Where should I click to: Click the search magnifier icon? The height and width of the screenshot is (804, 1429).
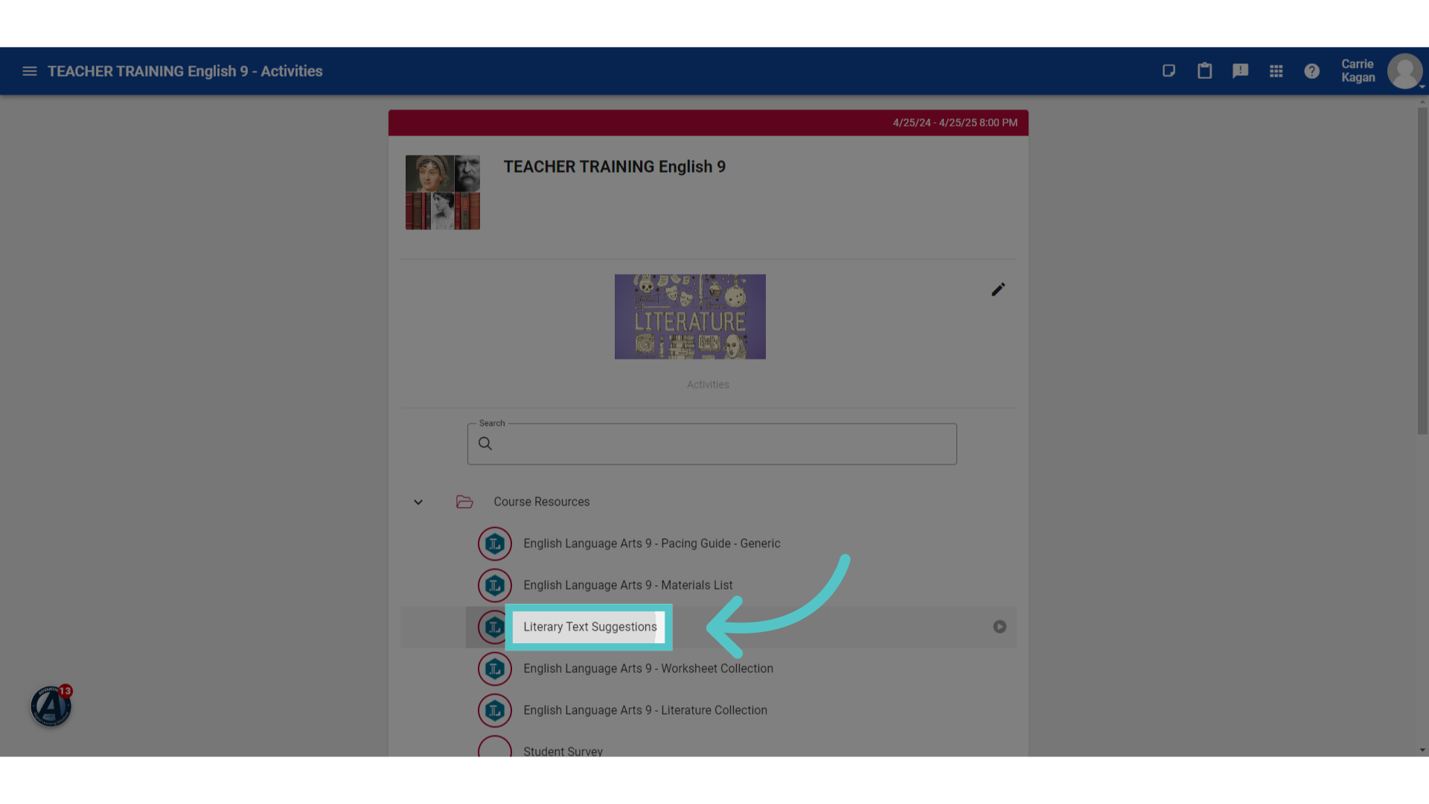[x=485, y=444]
